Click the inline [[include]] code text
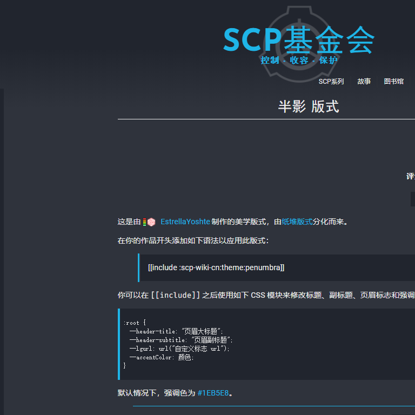This screenshot has width=415, height=415. click(175, 295)
